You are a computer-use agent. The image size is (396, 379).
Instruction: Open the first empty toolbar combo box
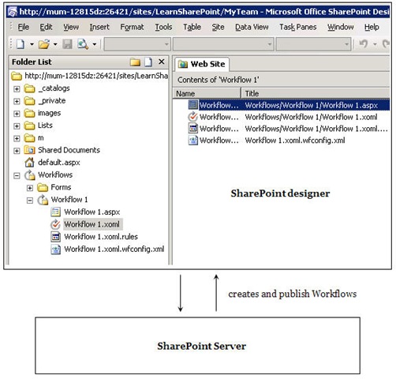click(x=137, y=44)
